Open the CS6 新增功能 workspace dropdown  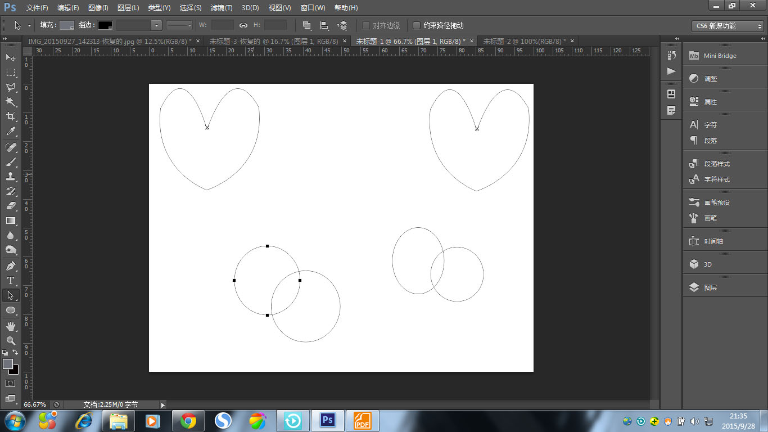[728, 26]
